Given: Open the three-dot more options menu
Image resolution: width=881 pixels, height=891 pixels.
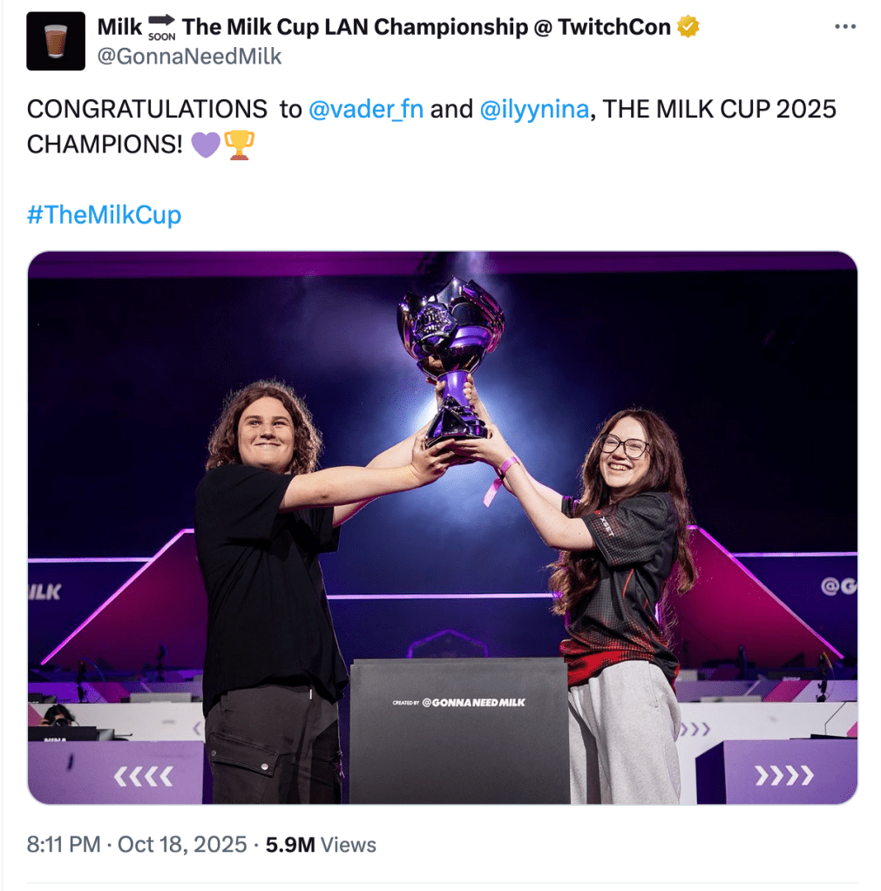Looking at the screenshot, I should [845, 27].
